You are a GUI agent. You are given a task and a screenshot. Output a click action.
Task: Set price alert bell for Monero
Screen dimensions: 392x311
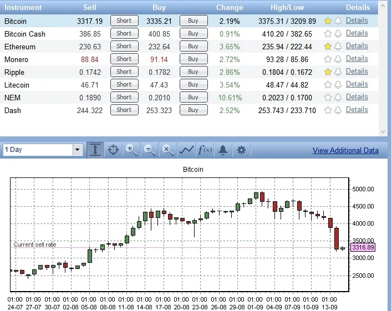(338, 59)
